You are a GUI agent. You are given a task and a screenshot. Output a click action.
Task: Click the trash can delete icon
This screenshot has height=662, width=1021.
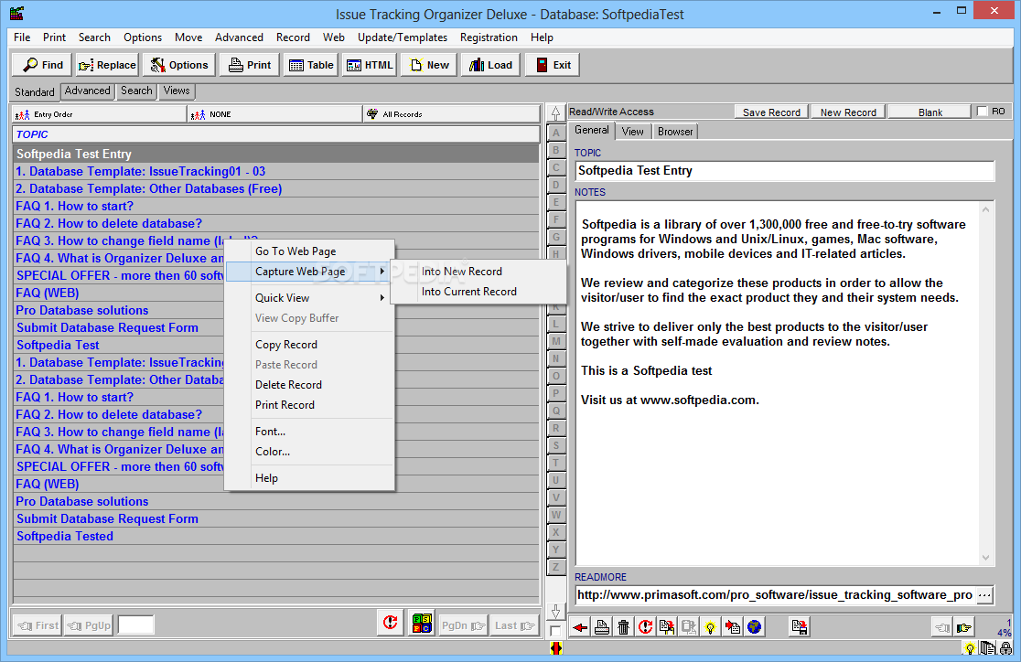(x=623, y=627)
